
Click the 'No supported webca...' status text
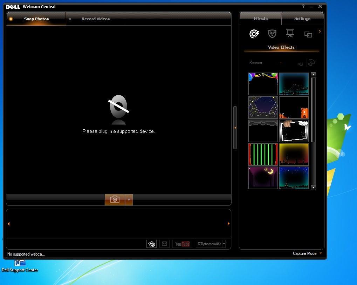26,254
